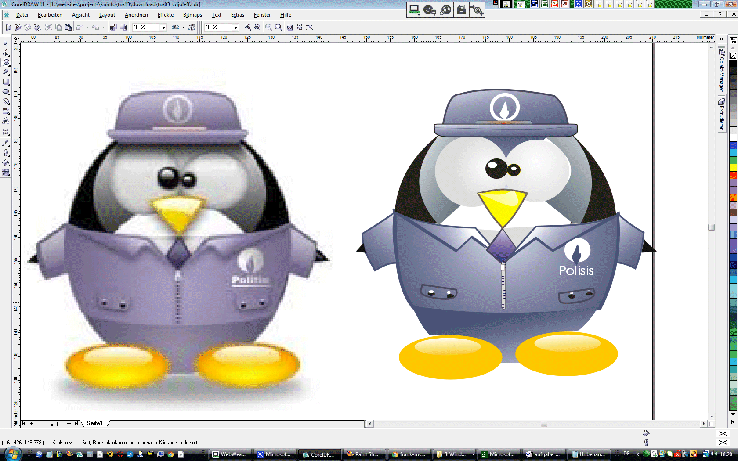Expand the docker panel collapse arrow
The height and width of the screenshot is (461, 738).
click(x=721, y=39)
